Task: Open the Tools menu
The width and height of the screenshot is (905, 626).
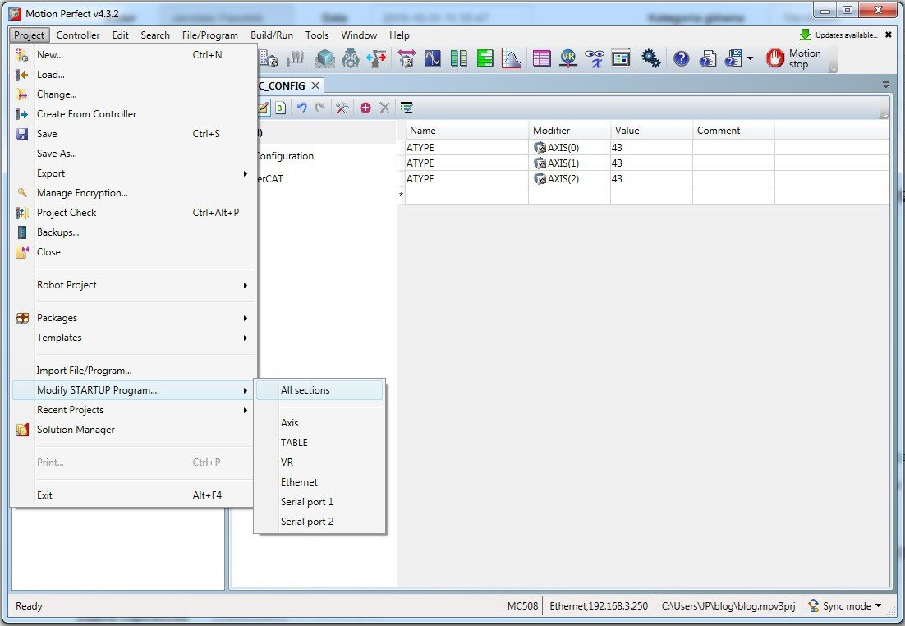Action: tap(317, 35)
